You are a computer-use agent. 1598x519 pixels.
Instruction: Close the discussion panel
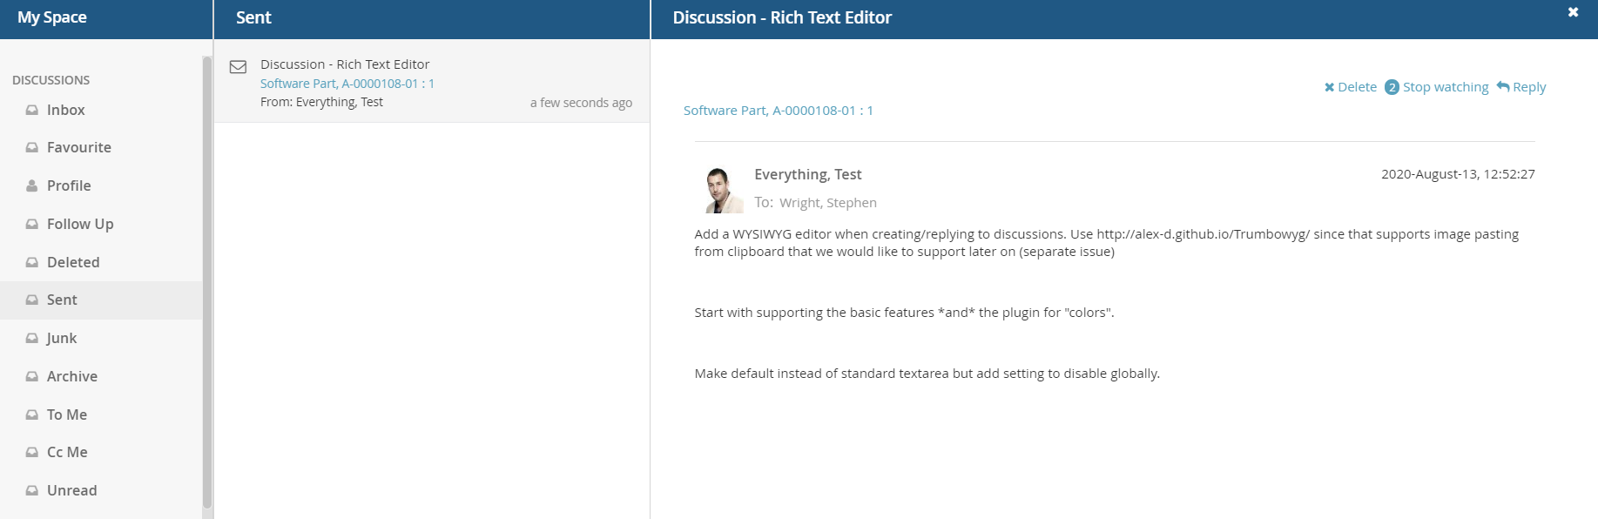tap(1573, 12)
